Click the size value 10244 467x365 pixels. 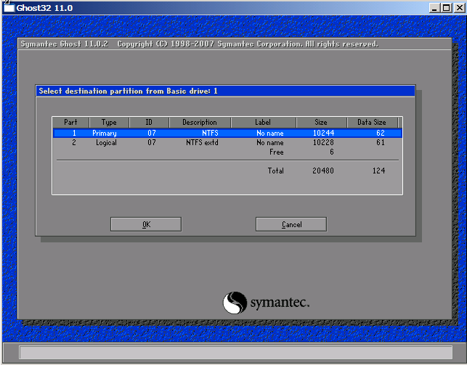tap(323, 133)
